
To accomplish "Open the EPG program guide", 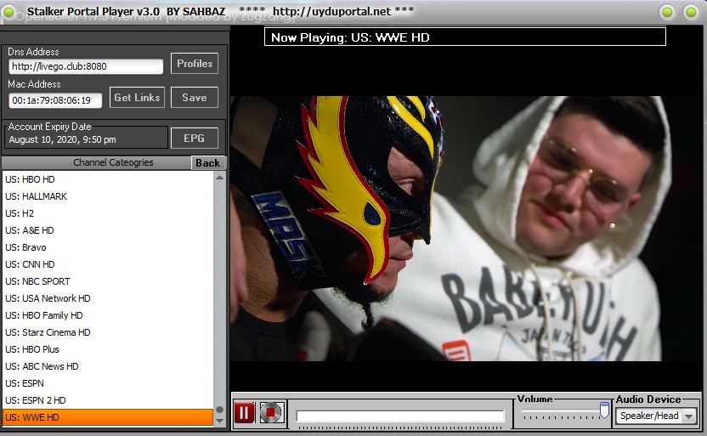I will (195, 139).
